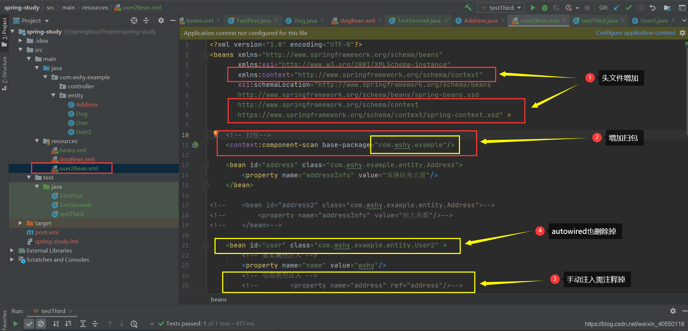The height and width of the screenshot is (331, 688).
Task: Click resources in the breadcrumb path
Action: coord(95,8)
